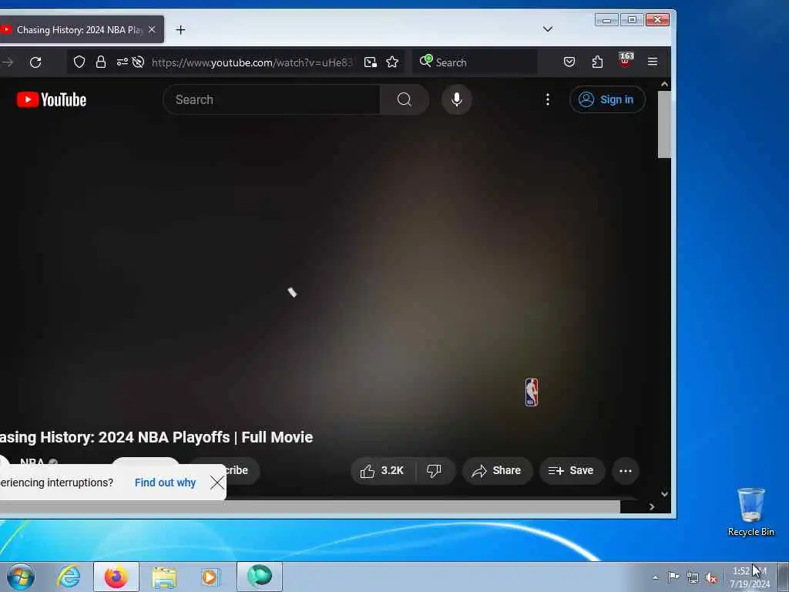Click the network tray icon
The width and height of the screenshot is (789, 592).
tap(693, 578)
